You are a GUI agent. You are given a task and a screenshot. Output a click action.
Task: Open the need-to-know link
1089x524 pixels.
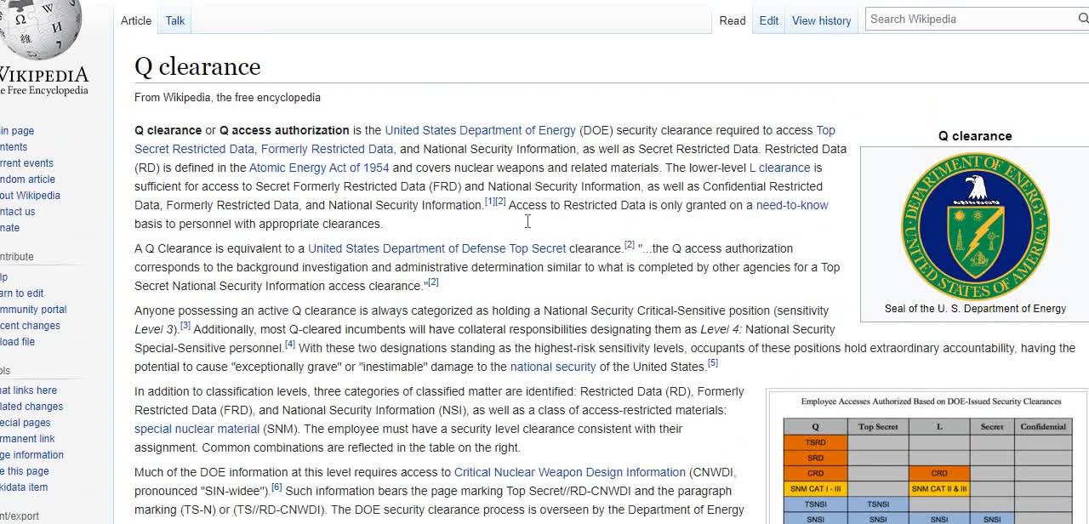tap(792, 205)
